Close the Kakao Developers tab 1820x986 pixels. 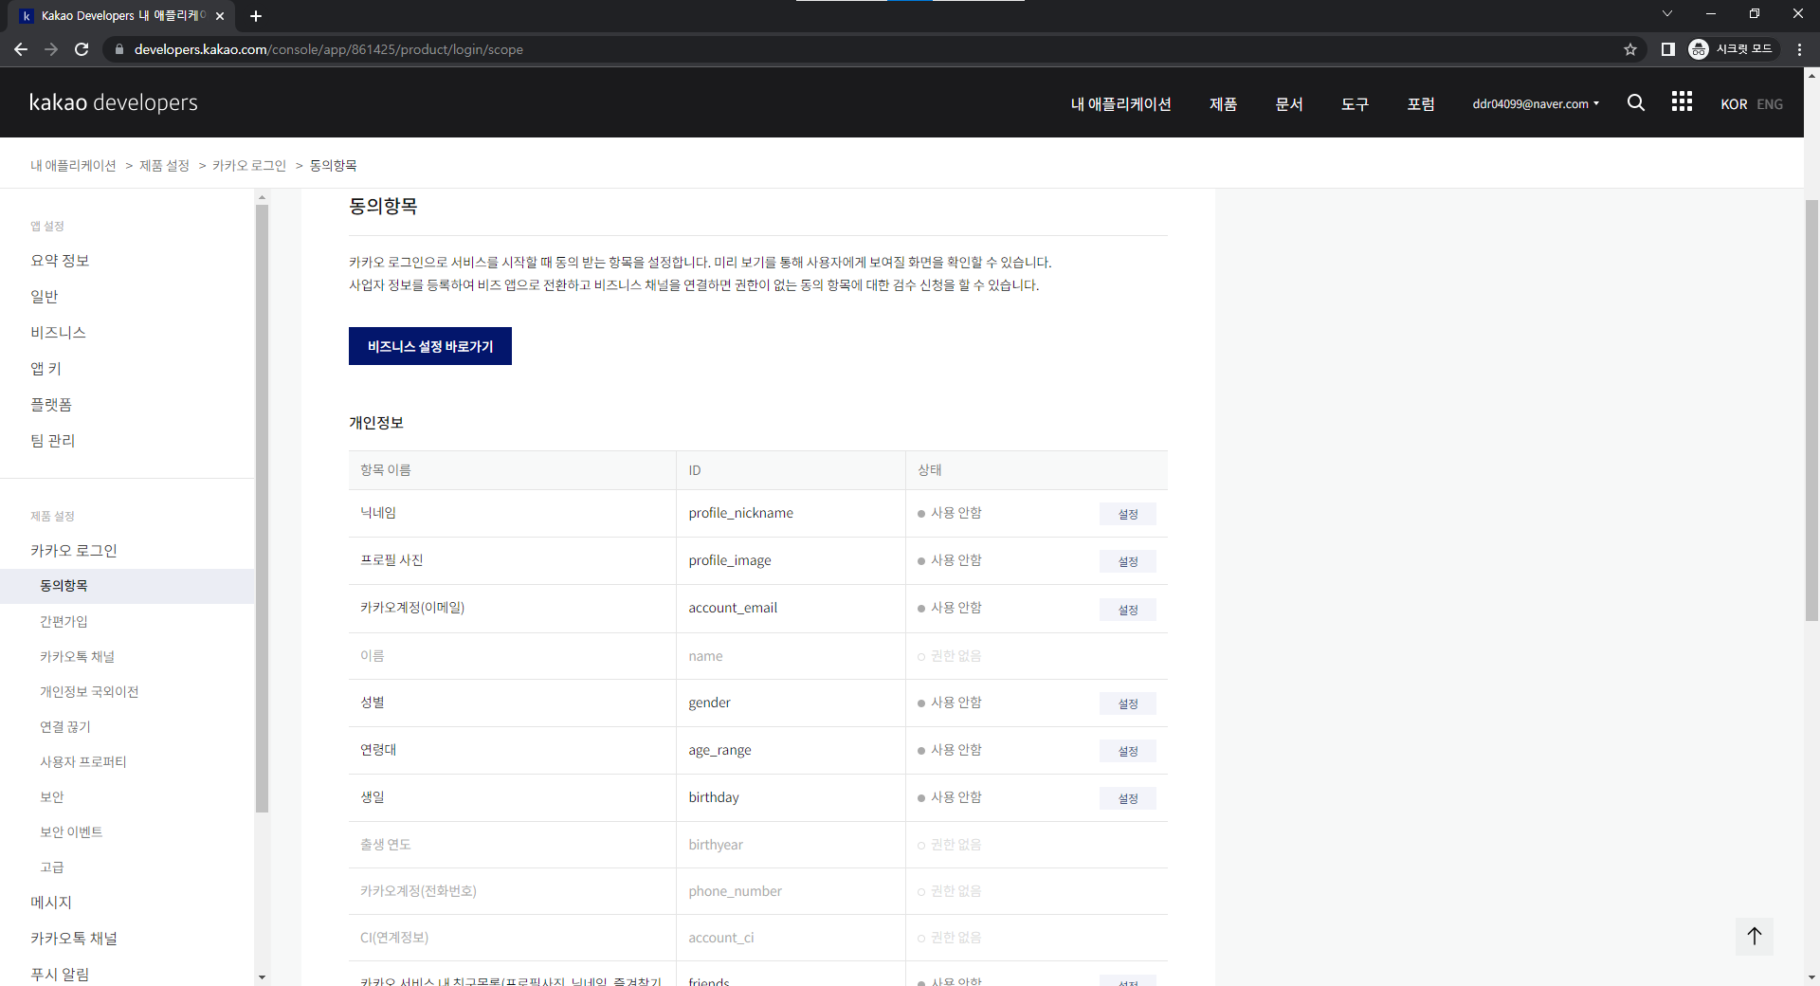(220, 16)
